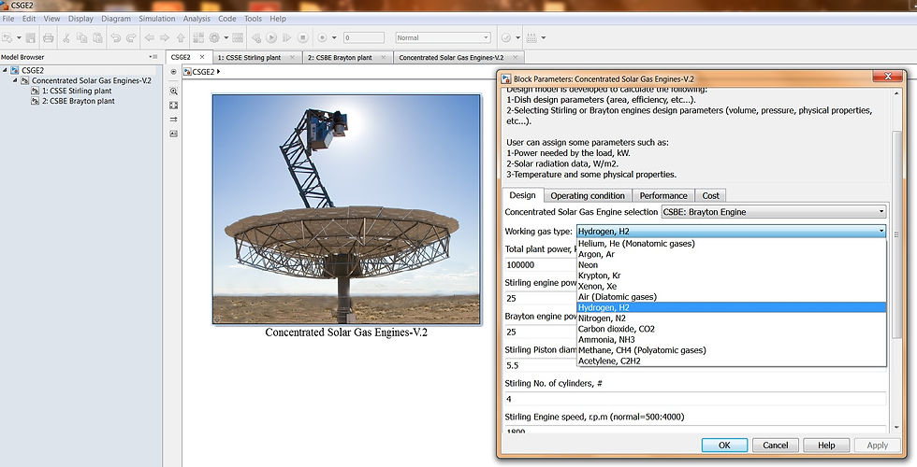The width and height of the screenshot is (917, 467).
Task: Click the Image annotation palette icon
Action: click(x=174, y=134)
